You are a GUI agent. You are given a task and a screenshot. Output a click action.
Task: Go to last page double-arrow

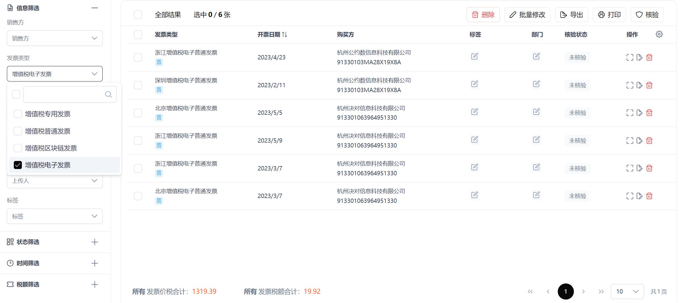(601, 292)
